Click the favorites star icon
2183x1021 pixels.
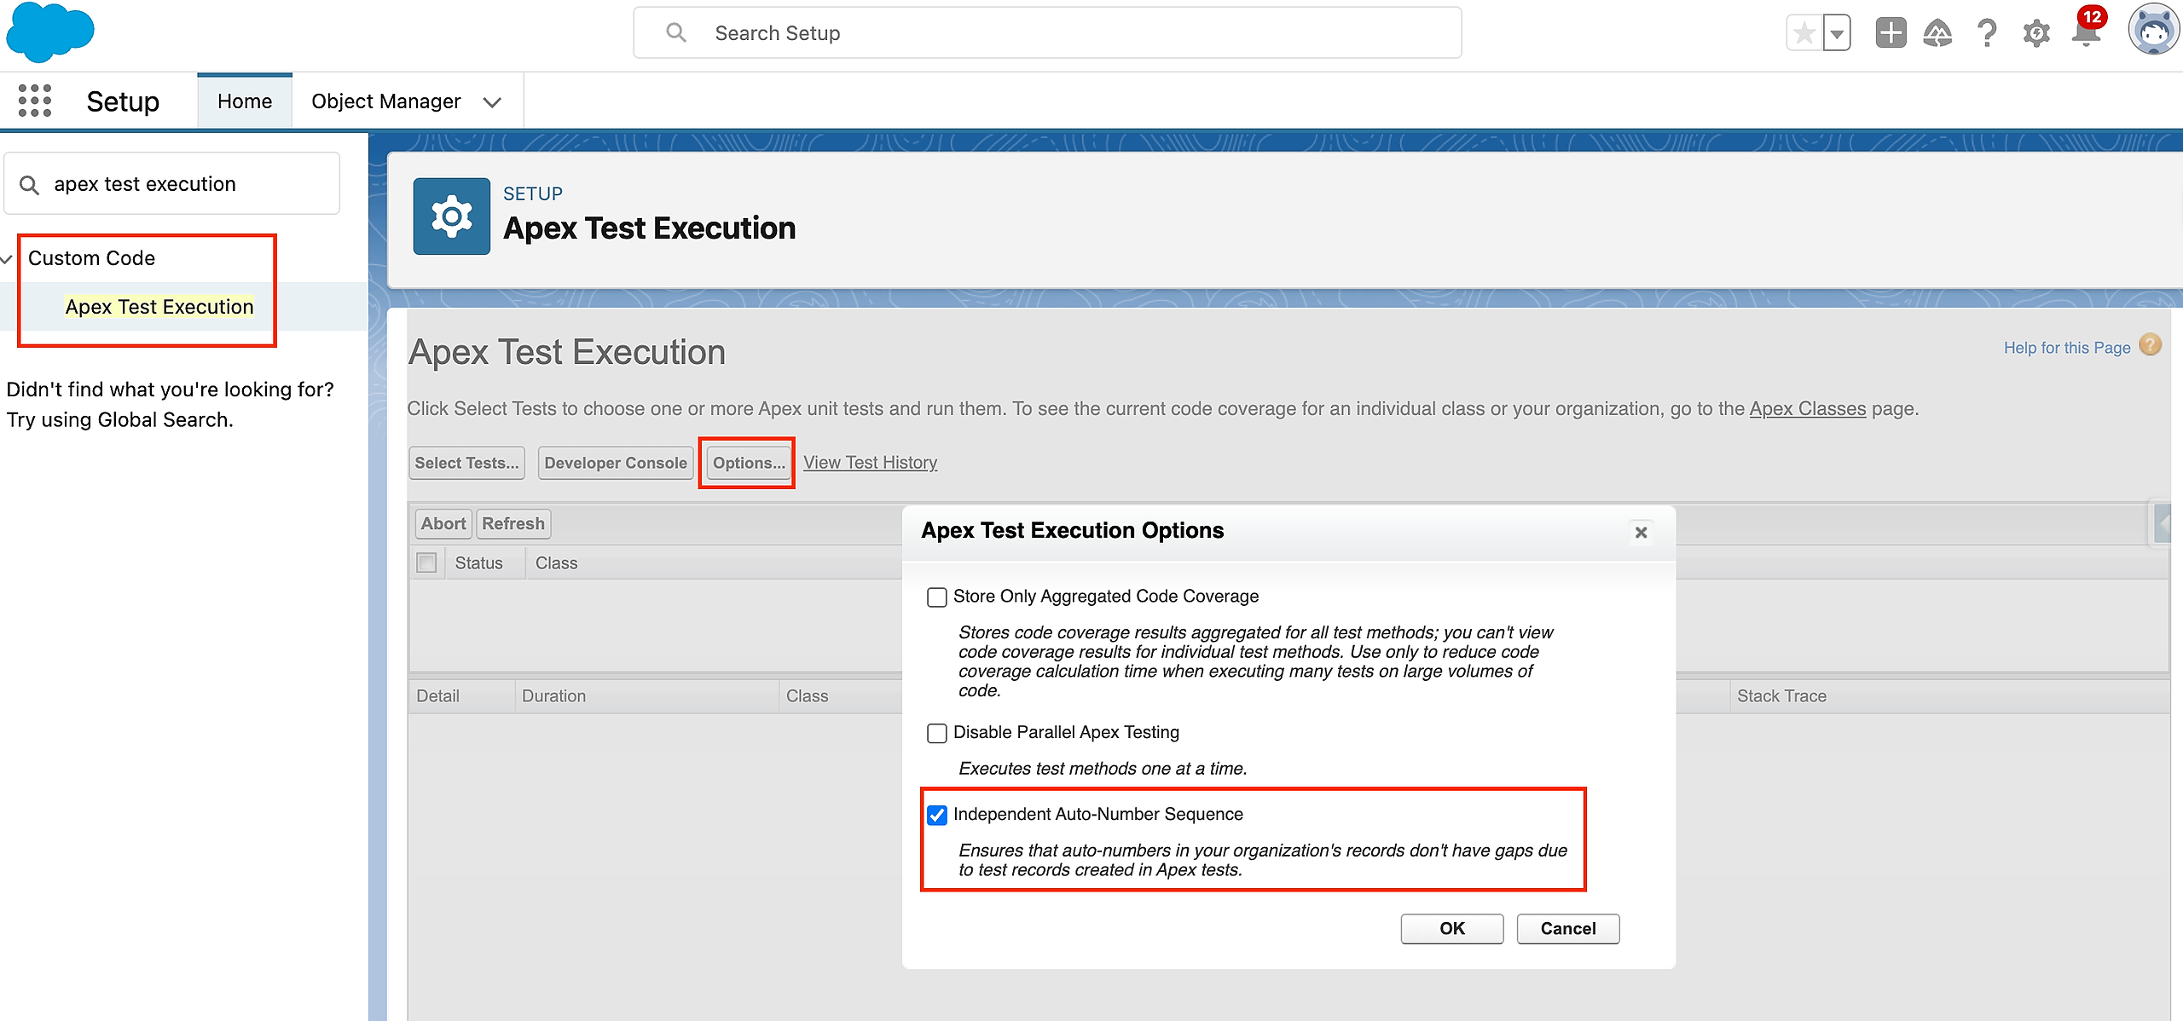[1804, 33]
